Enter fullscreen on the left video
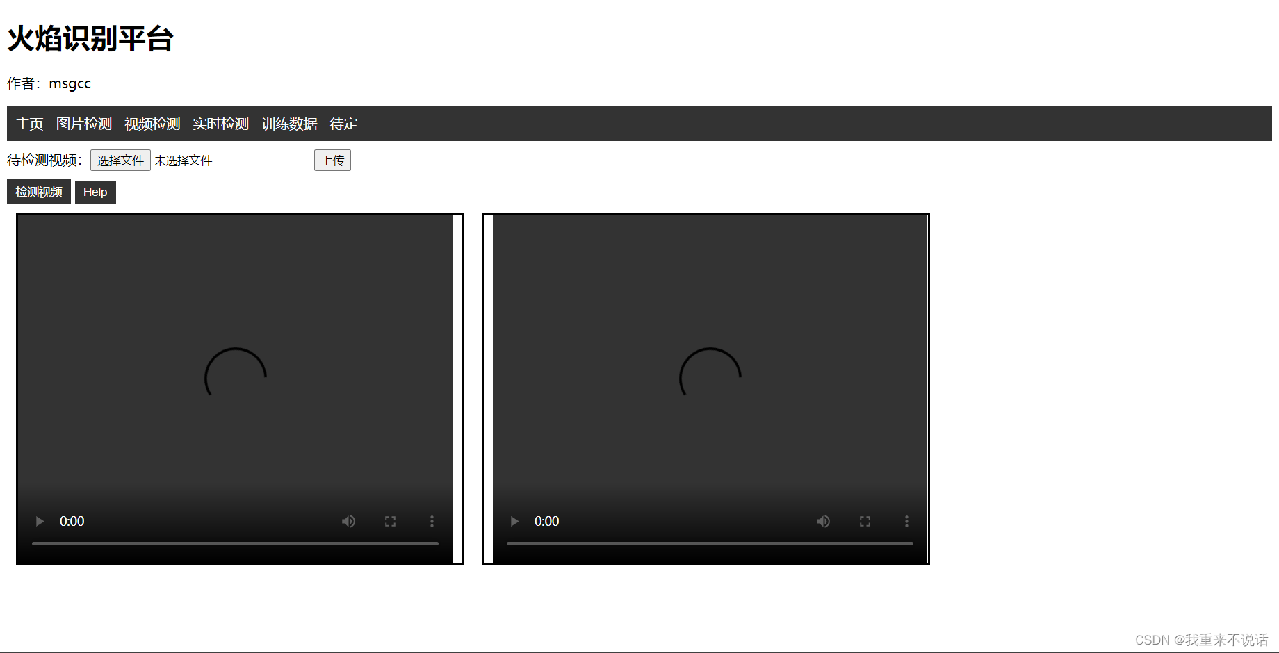The height and width of the screenshot is (653, 1279). 390,521
